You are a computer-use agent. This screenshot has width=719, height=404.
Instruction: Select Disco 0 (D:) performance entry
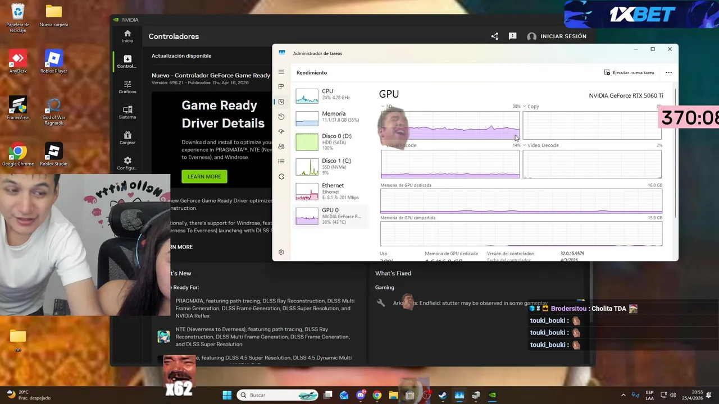[x=330, y=142]
